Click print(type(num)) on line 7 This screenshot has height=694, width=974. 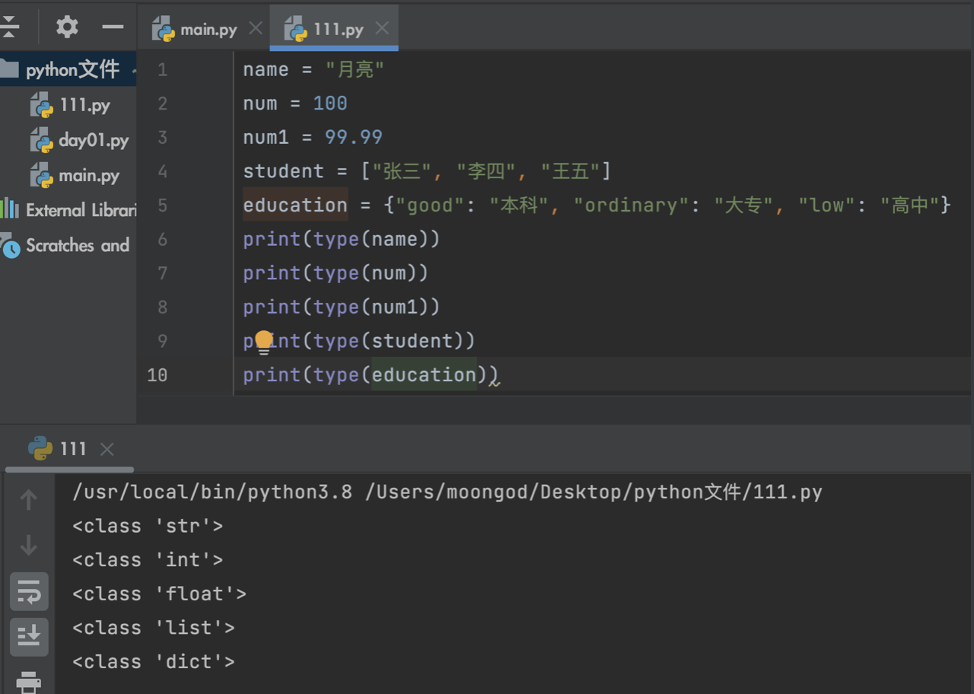click(336, 273)
